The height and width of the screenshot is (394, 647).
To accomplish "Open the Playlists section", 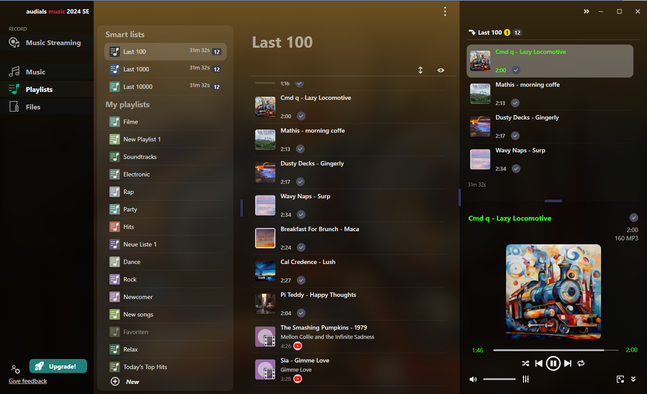I will click(47, 89).
